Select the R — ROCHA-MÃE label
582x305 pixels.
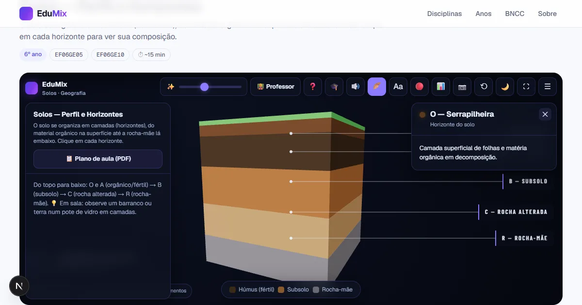pyautogui.click(x=524, y=238)
